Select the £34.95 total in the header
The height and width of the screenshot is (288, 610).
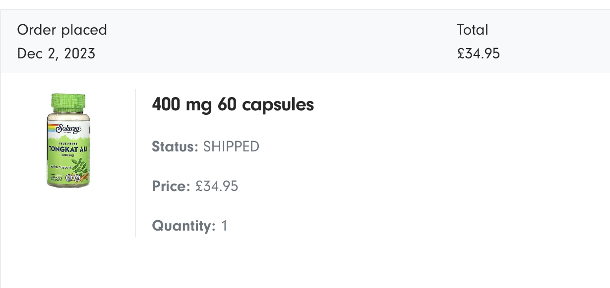click(x=478, y=53)
